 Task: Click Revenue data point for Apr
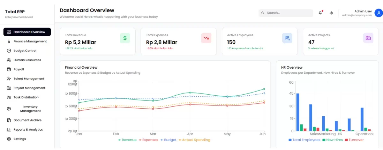(x=190, y=92)
